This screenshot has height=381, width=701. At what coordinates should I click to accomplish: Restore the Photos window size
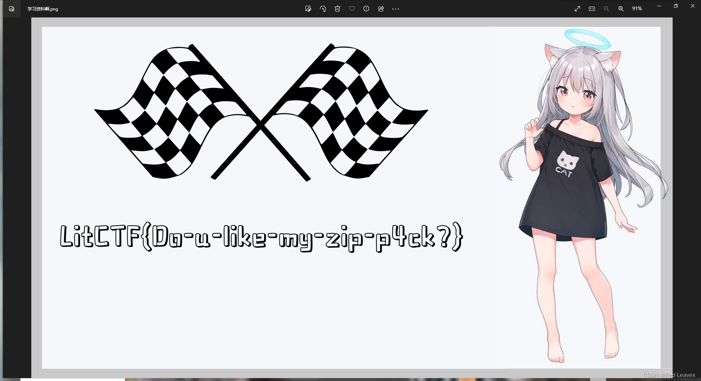click(x=676, y=6)
